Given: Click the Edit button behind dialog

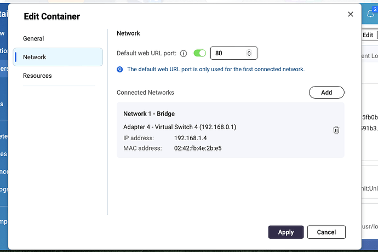Looking at the screenshot, I should [x=368, y=35].
